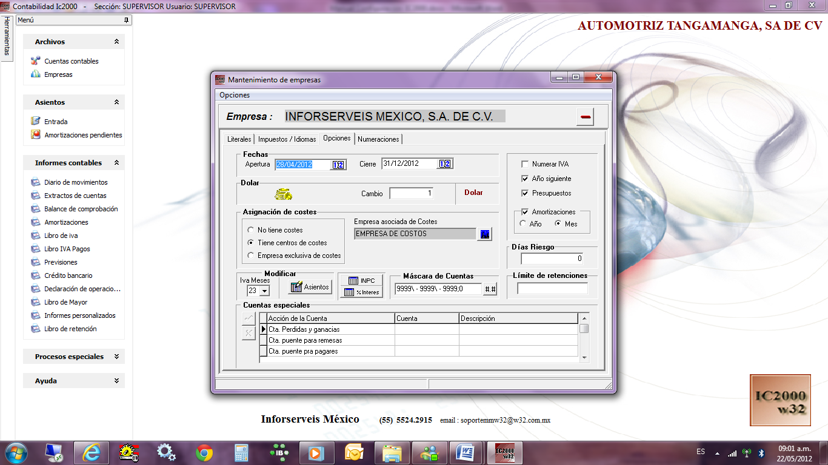Select No tiene costes option
Screen dimensions: 828x465
[251, 230]
